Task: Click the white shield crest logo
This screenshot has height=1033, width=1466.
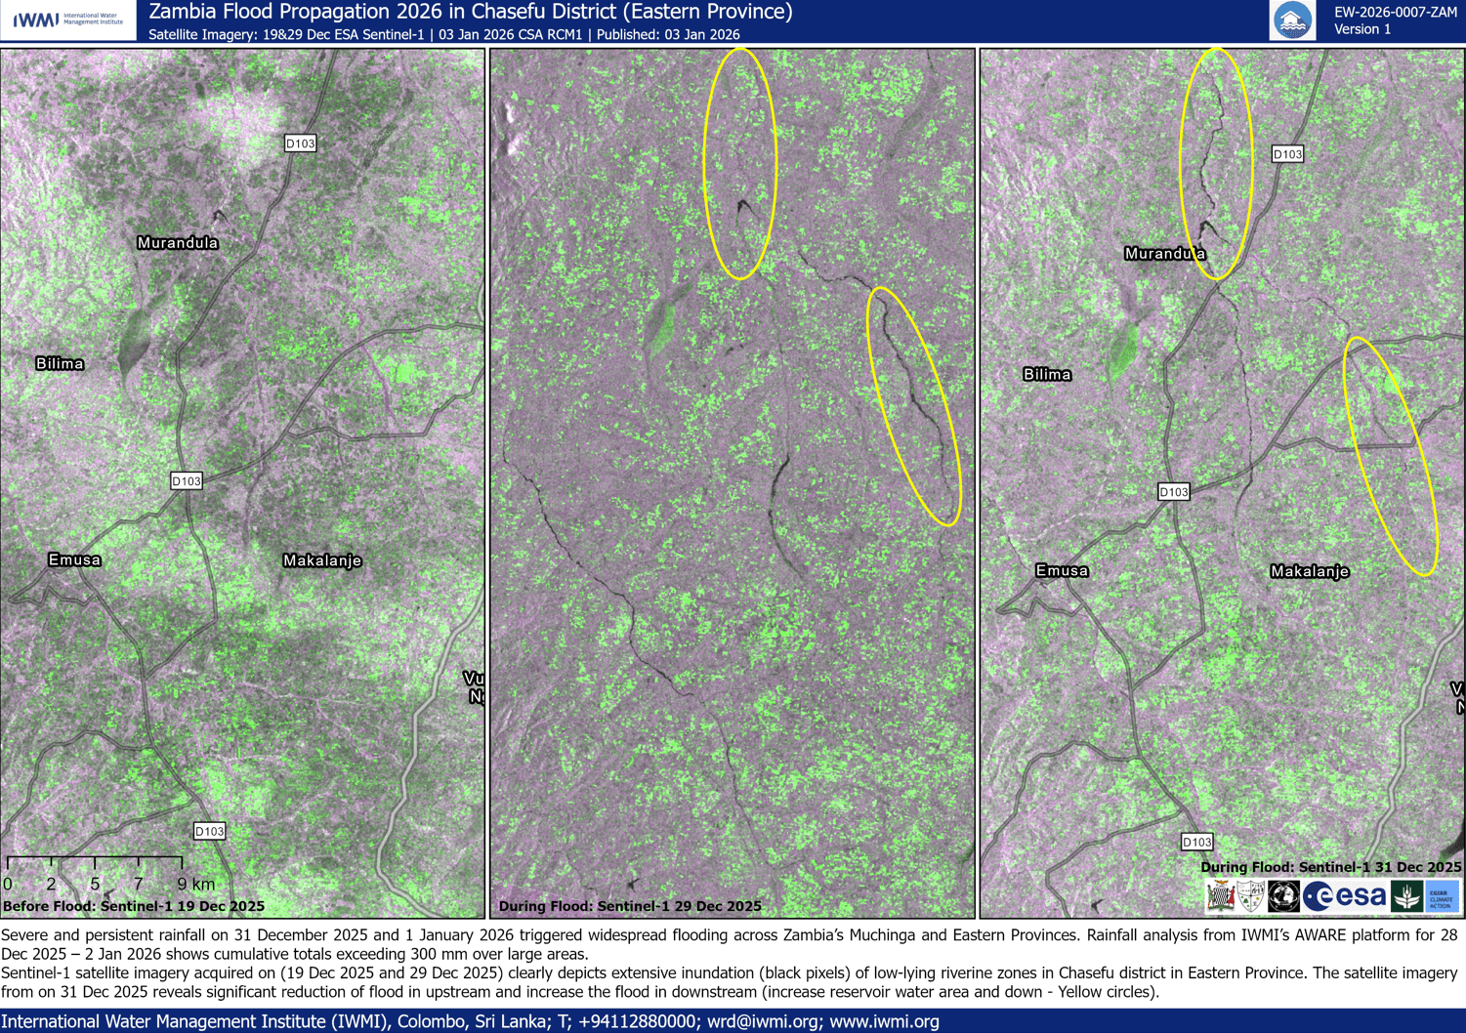Action: [1251, 896]
